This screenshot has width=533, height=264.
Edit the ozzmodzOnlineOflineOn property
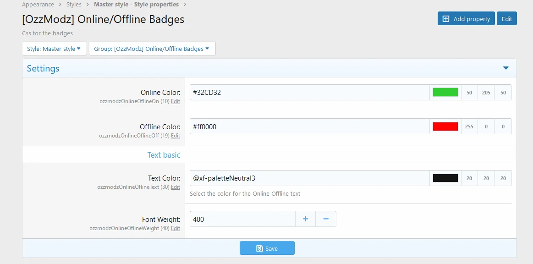[176, 101]
